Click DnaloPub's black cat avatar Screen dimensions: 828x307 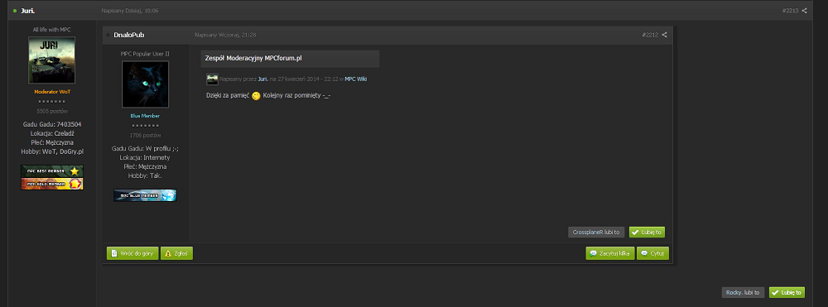coord(145,84)
